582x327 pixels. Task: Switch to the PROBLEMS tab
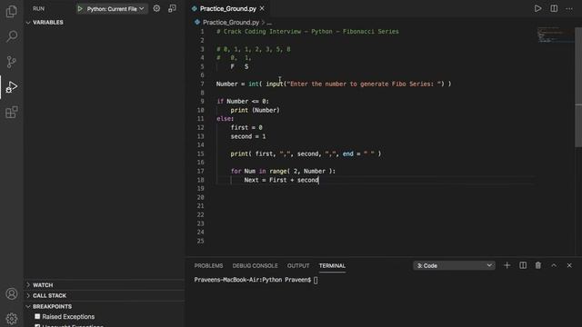coord(208,266)
